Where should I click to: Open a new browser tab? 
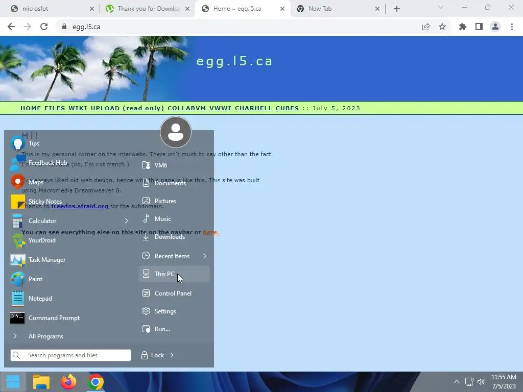point(396,9)
